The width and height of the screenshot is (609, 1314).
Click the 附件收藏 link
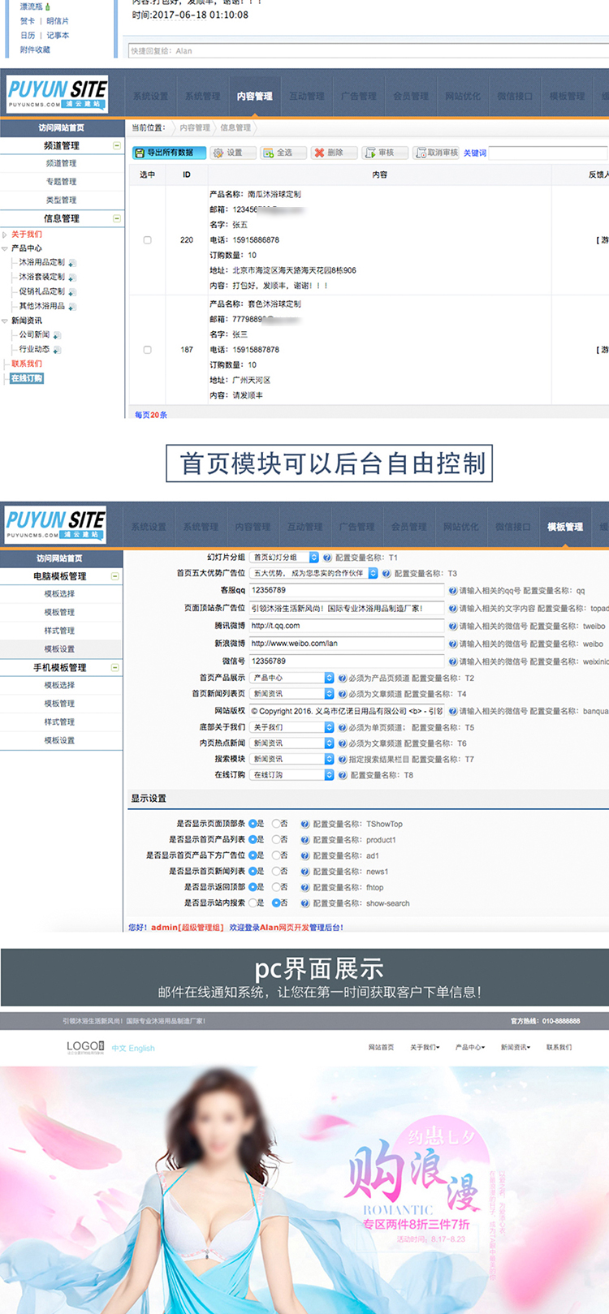tap(35, 50)
